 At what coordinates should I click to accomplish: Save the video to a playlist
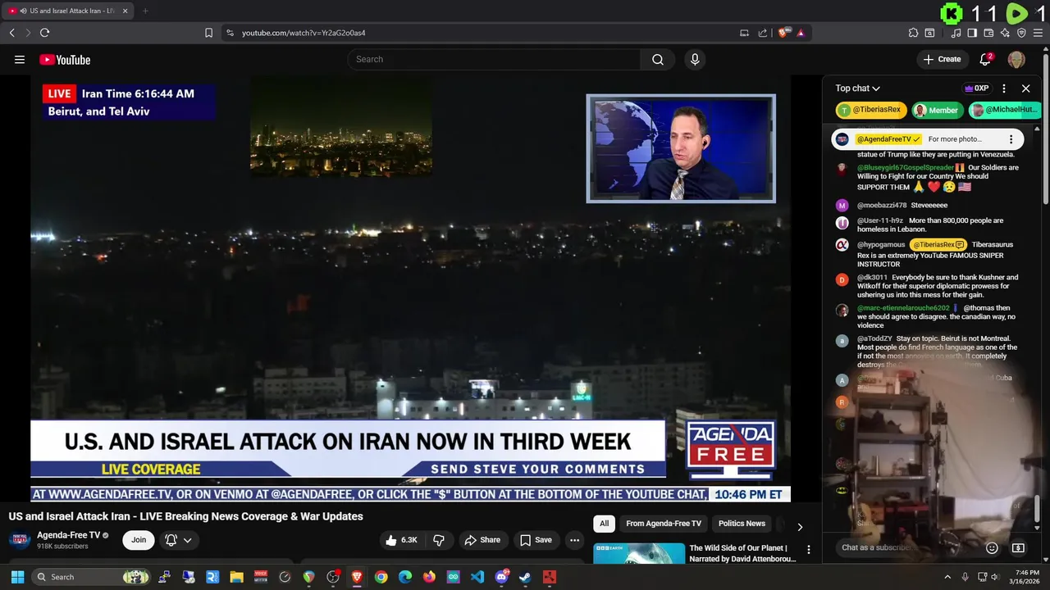[x=536, y=540]
